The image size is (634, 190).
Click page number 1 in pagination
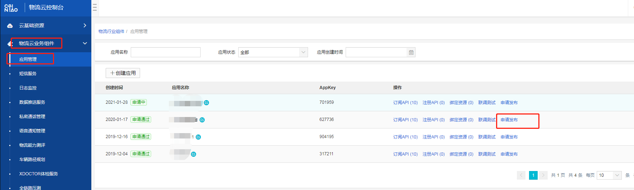533,175
